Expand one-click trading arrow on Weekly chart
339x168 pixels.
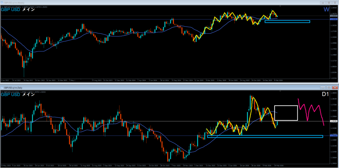[2, 7]
